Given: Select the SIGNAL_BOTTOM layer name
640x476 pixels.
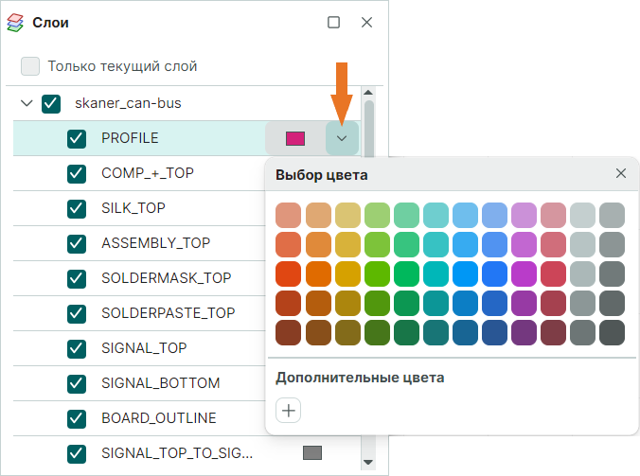Looking at the screenshot, I should click(160, 383).
